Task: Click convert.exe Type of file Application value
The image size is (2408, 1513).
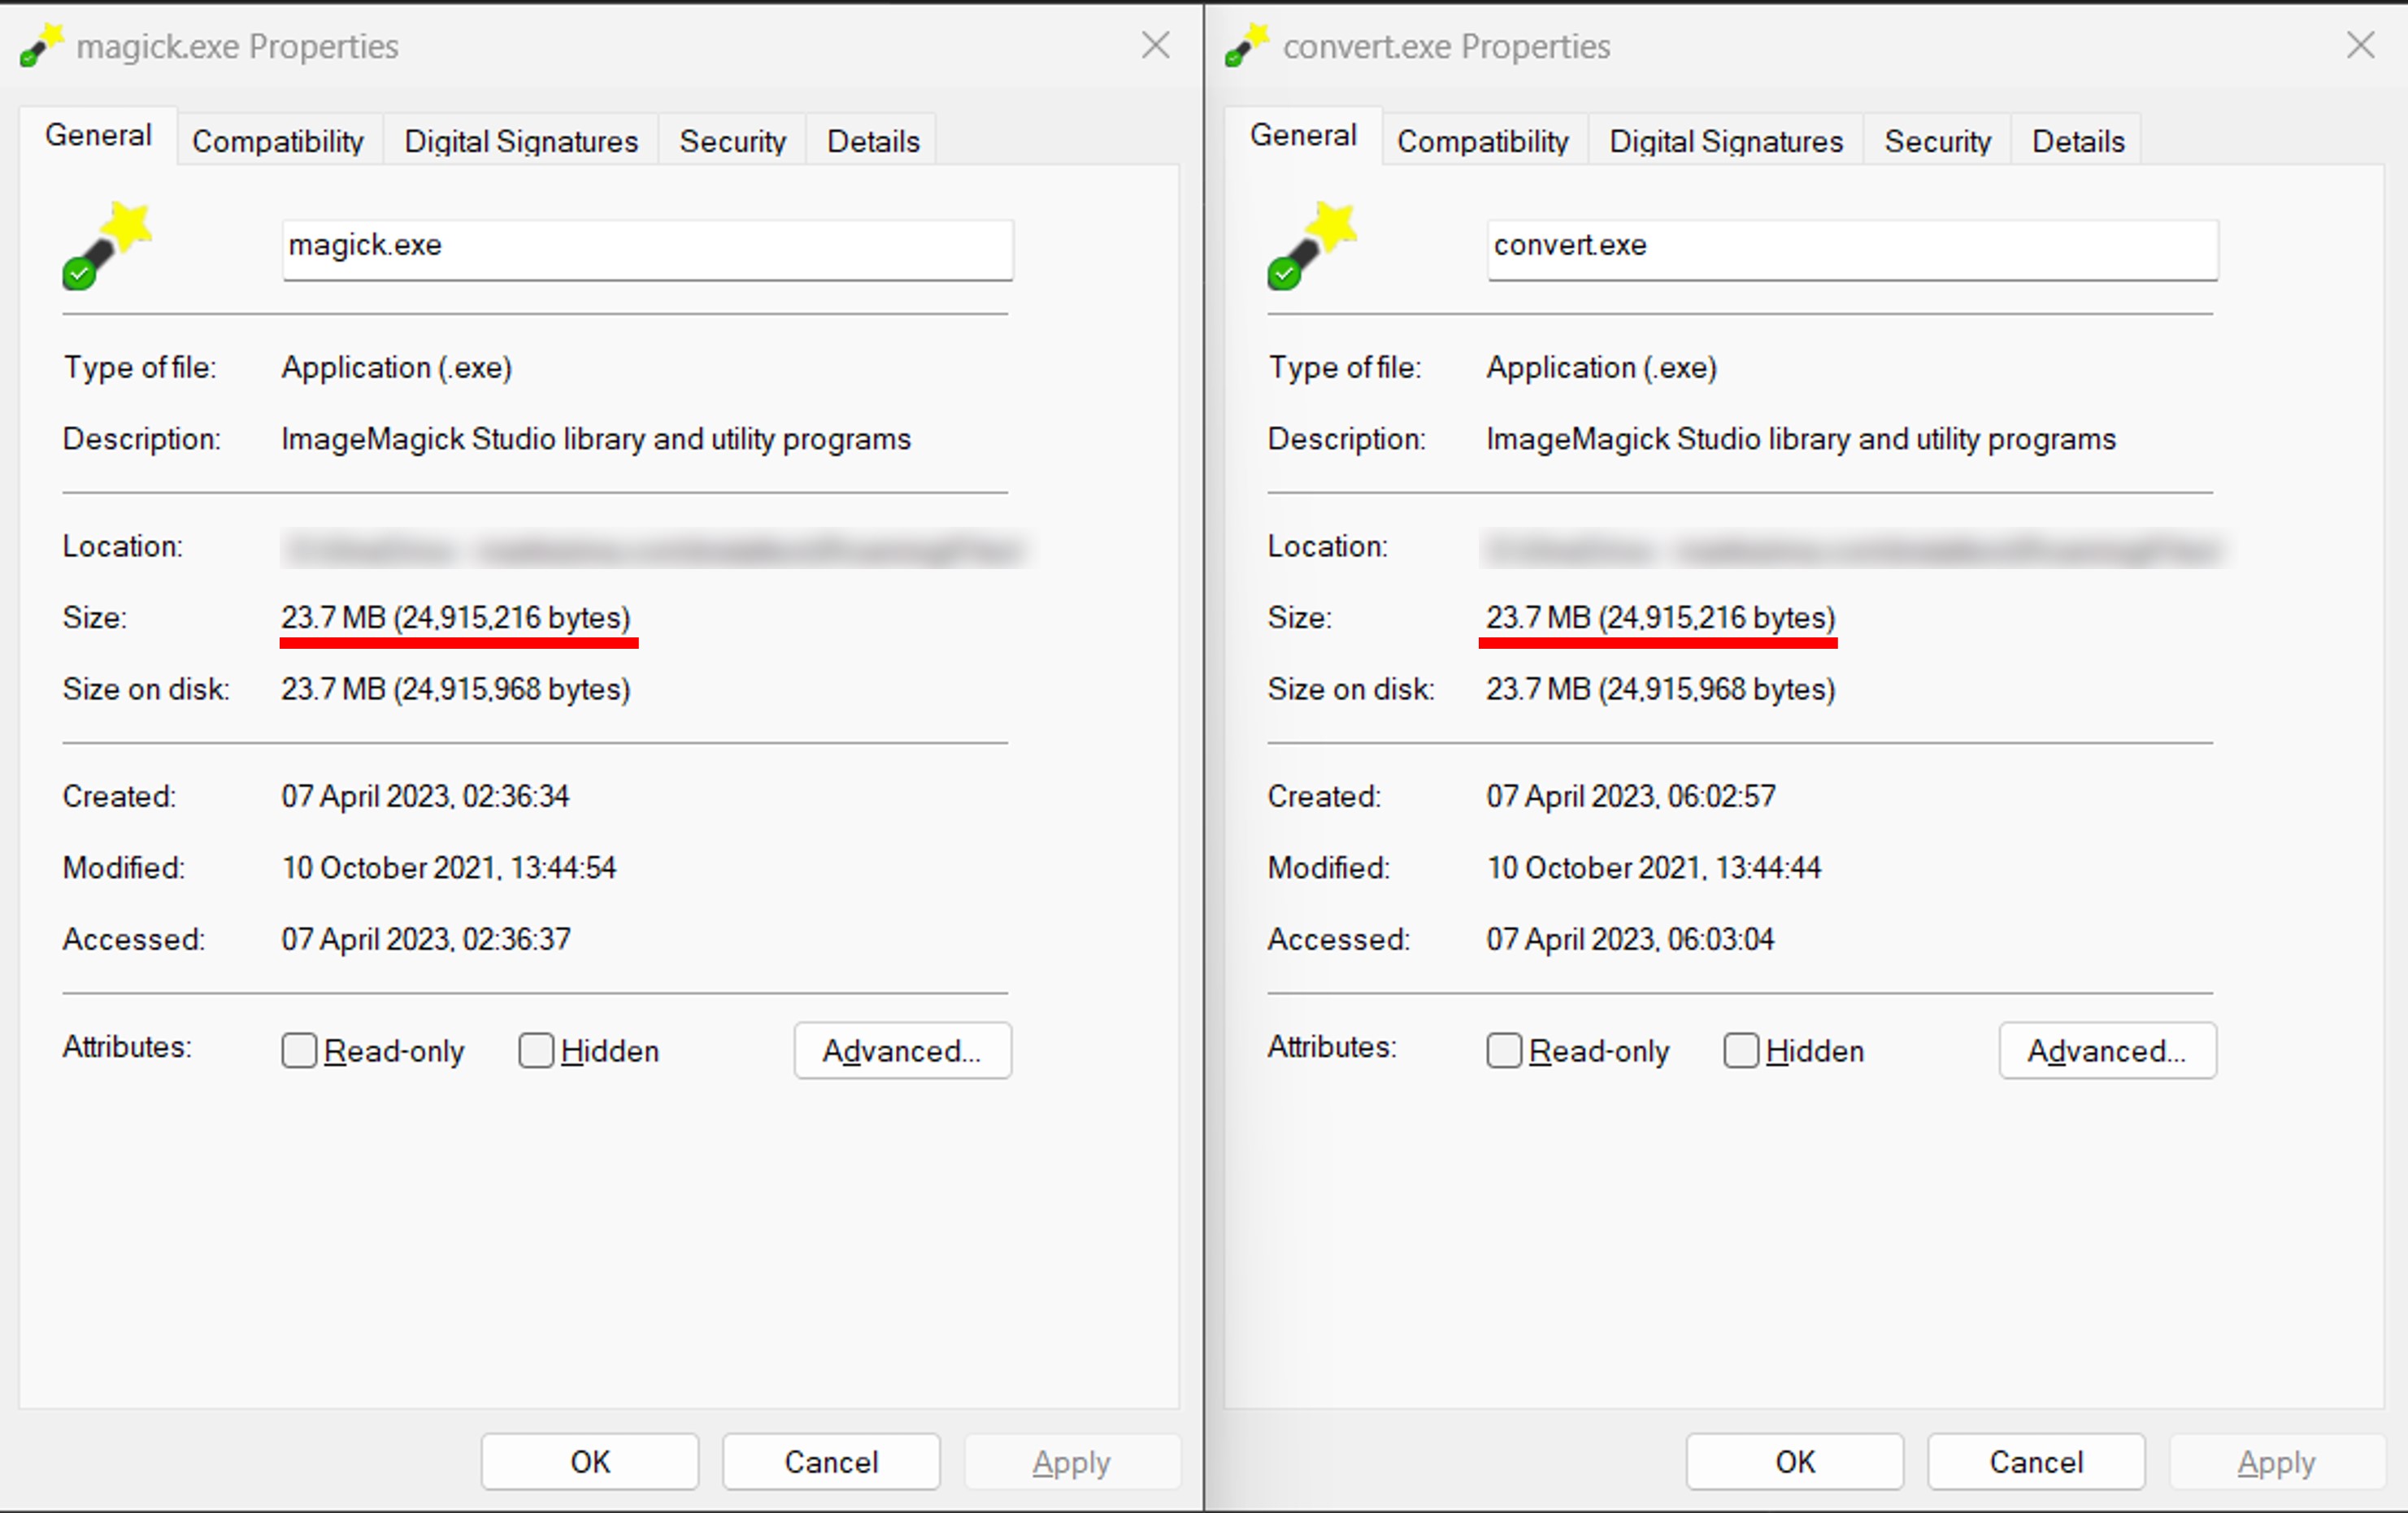Action: point(1602,368)
